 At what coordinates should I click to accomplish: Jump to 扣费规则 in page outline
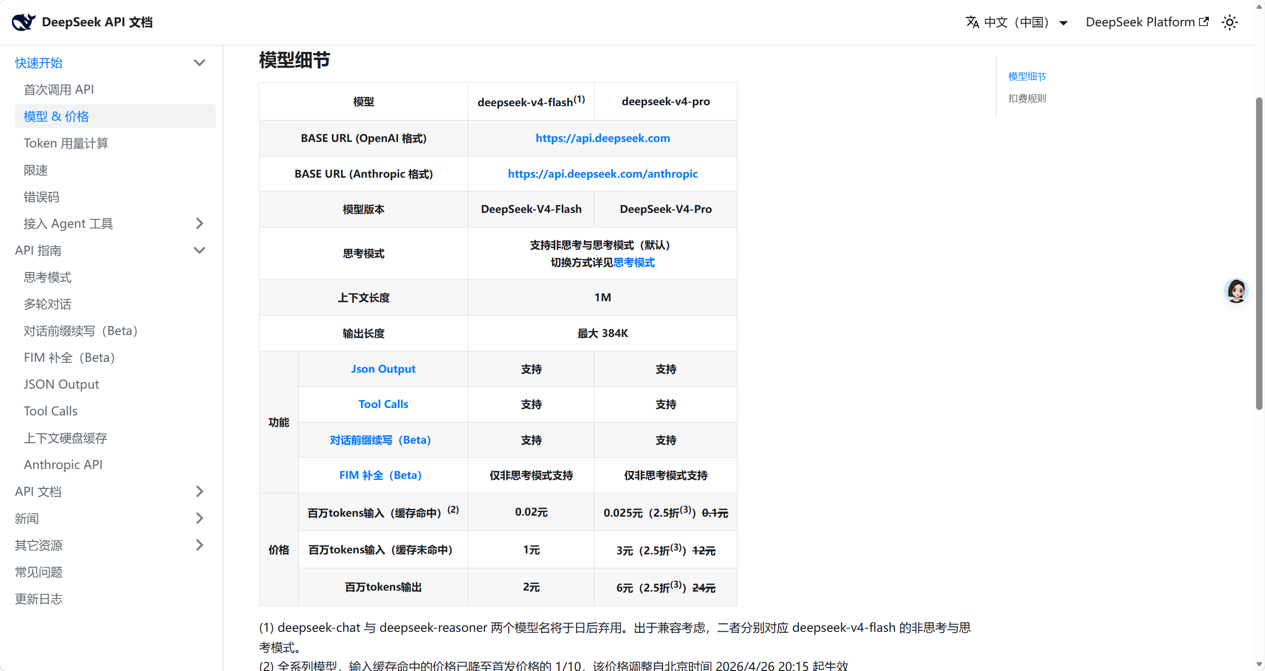coord(1027,98)
